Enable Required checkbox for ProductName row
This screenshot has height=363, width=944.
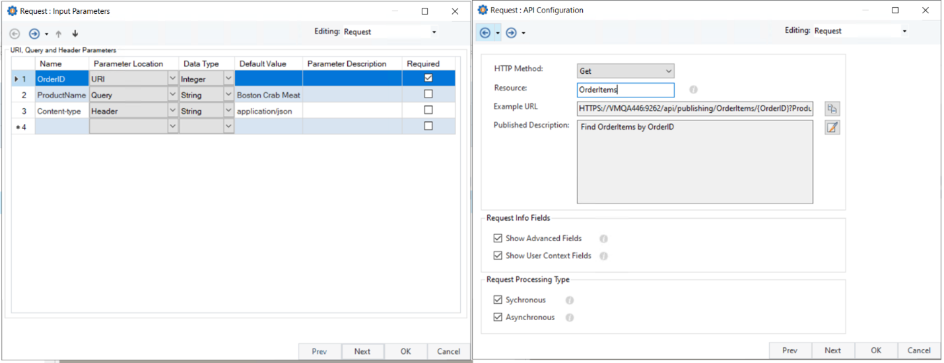(x=428, y=94)
